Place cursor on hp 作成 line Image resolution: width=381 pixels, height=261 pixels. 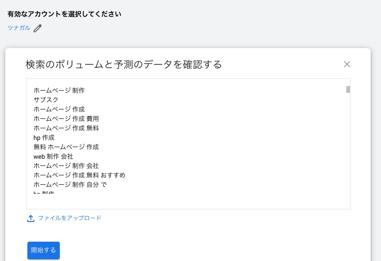(44, 137)
